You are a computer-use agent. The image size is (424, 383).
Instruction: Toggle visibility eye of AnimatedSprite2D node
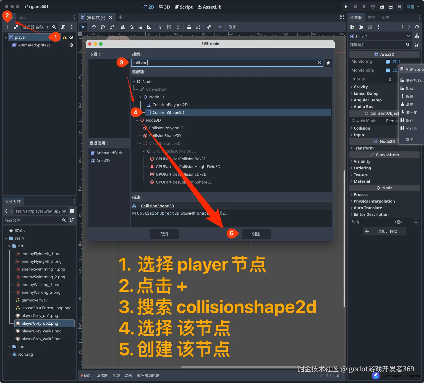(71, 45)
